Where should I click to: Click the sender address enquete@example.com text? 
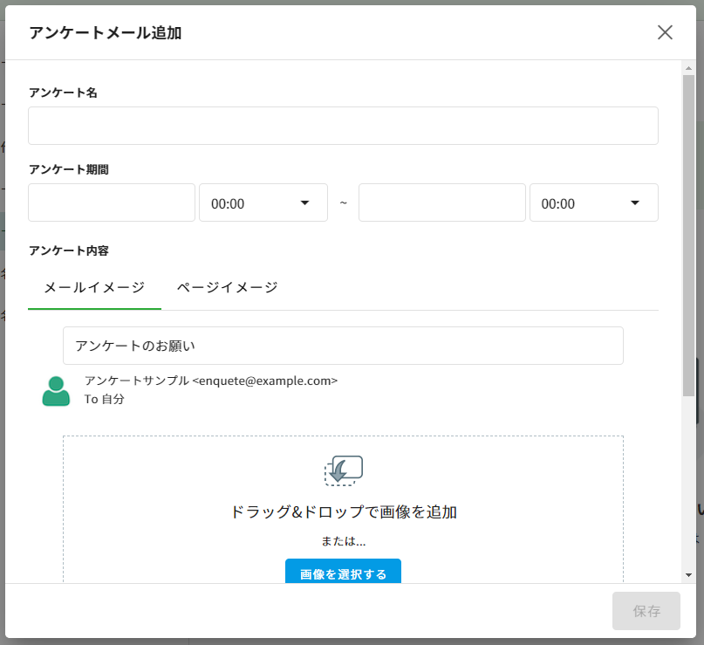click(265, 381)
